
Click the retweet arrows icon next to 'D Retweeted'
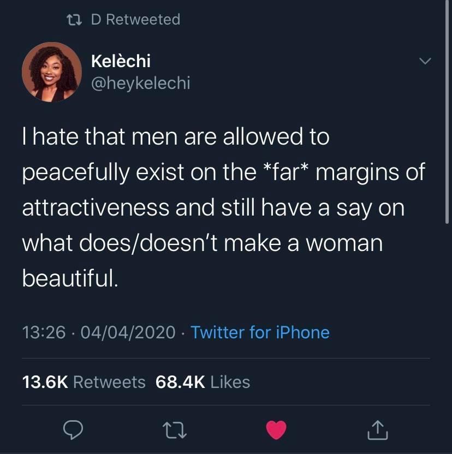pyautogui.click(x=73, y=19)
